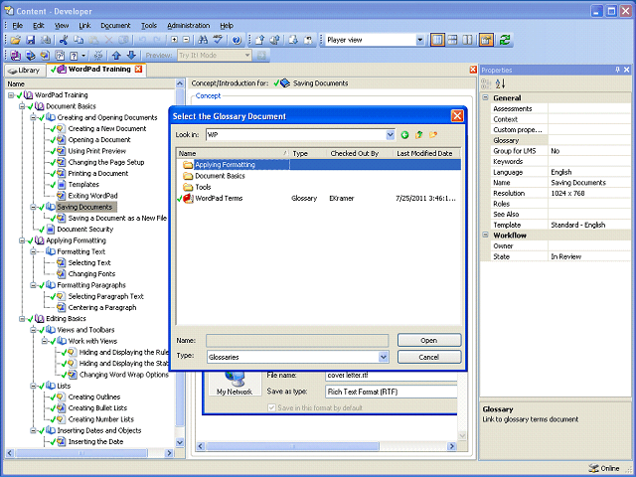Close the WordPad Training tab with X
This screenshot has width=636, height=477.
tap(139, 69)
